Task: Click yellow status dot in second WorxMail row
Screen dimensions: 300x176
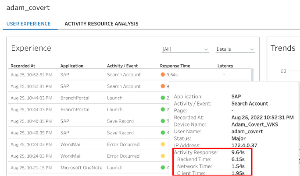Action: pyautogui.click(x=163, y=156)
